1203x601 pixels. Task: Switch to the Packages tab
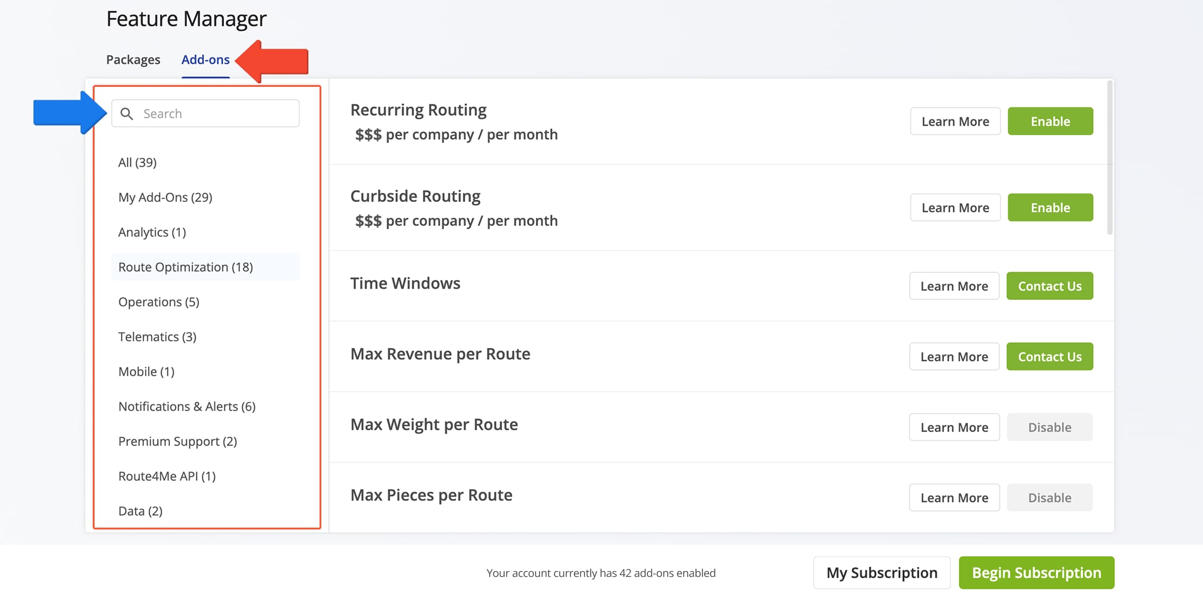click(133, 60)
